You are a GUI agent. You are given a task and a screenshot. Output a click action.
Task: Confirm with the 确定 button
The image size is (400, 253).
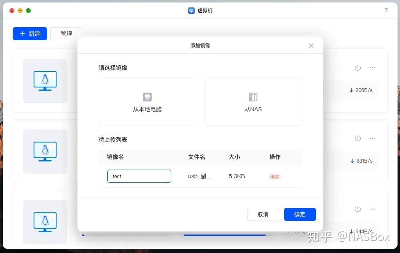300,214
